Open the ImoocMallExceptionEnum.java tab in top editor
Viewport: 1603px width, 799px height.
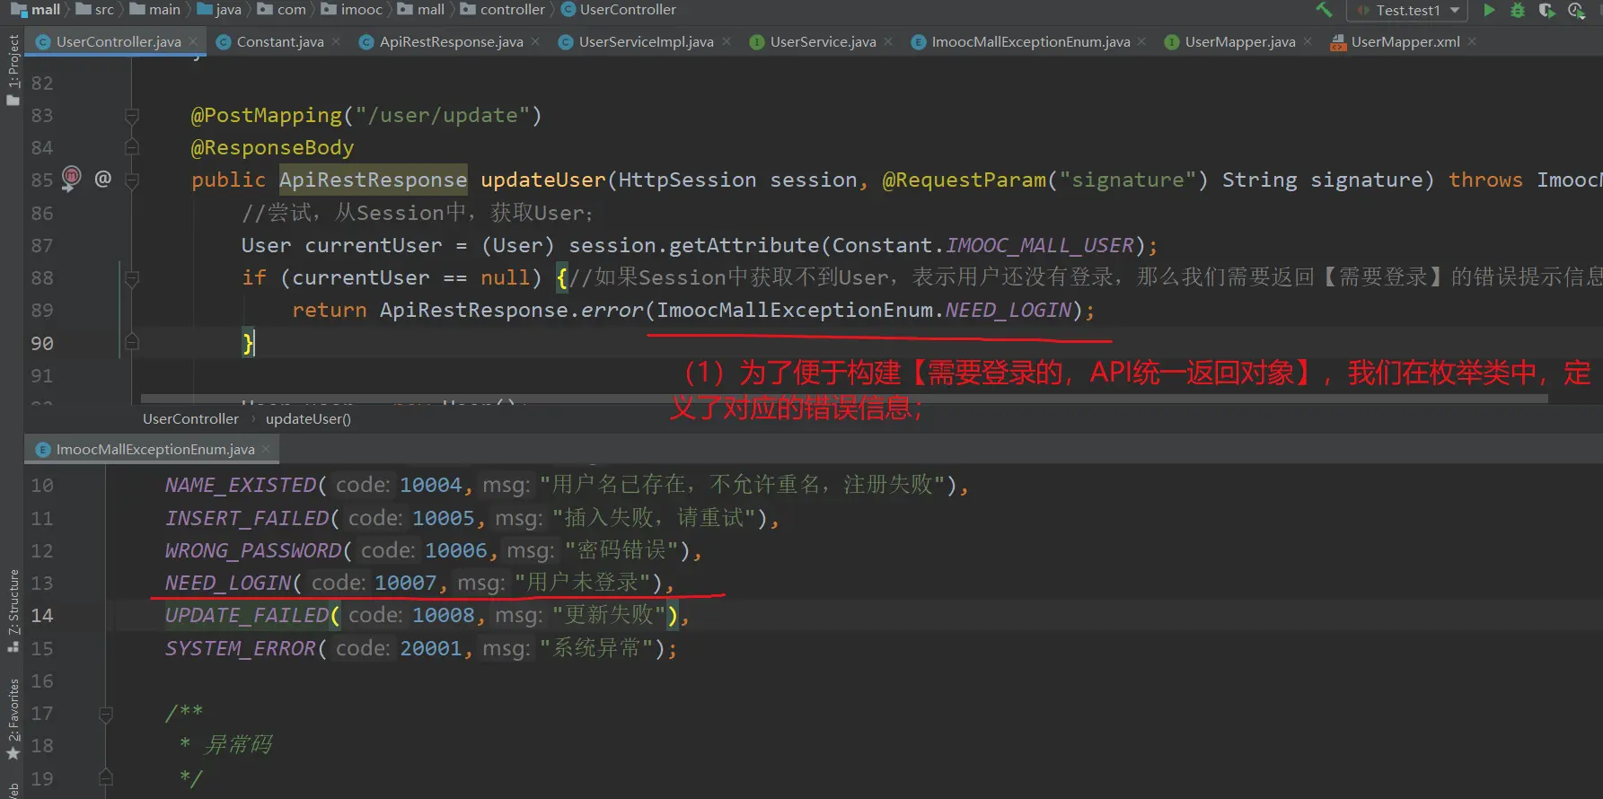[x=1030, y=41]
